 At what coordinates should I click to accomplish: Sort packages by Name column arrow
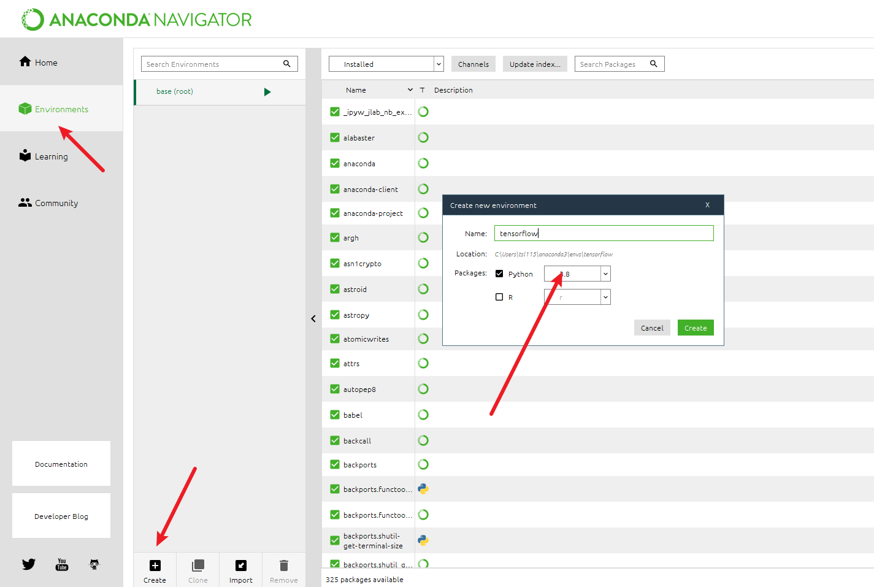(x=410, y=90)
